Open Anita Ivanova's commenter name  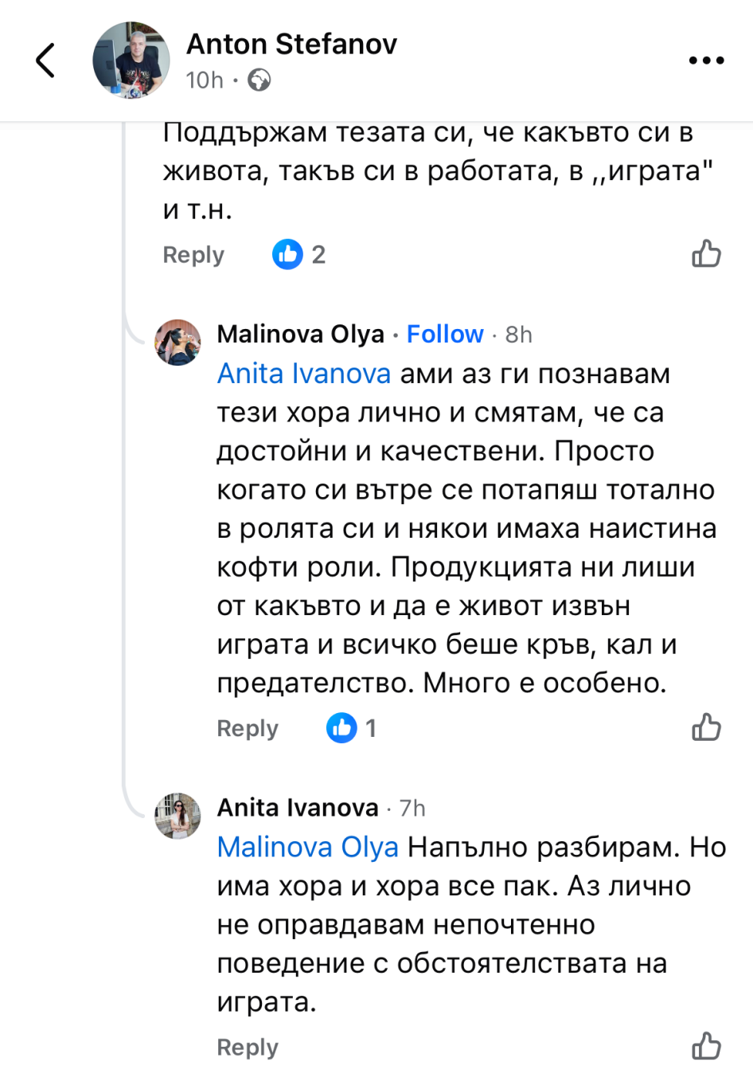coord(298,808)
